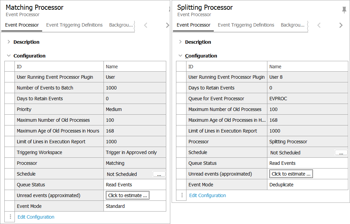Switch to Event Triggering Definitions tab in Splitting

point(246,25)
